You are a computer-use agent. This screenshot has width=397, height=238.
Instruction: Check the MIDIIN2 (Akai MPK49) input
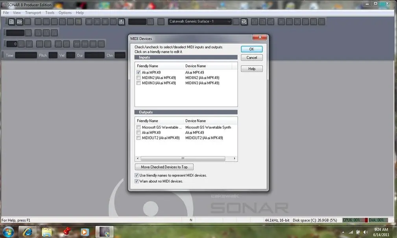click(x=138, y=78)
